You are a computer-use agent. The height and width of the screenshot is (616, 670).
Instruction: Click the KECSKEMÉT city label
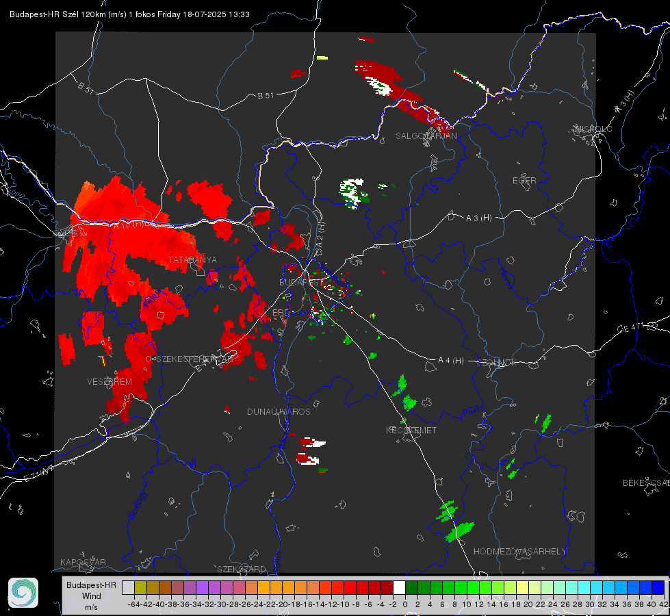411,430
